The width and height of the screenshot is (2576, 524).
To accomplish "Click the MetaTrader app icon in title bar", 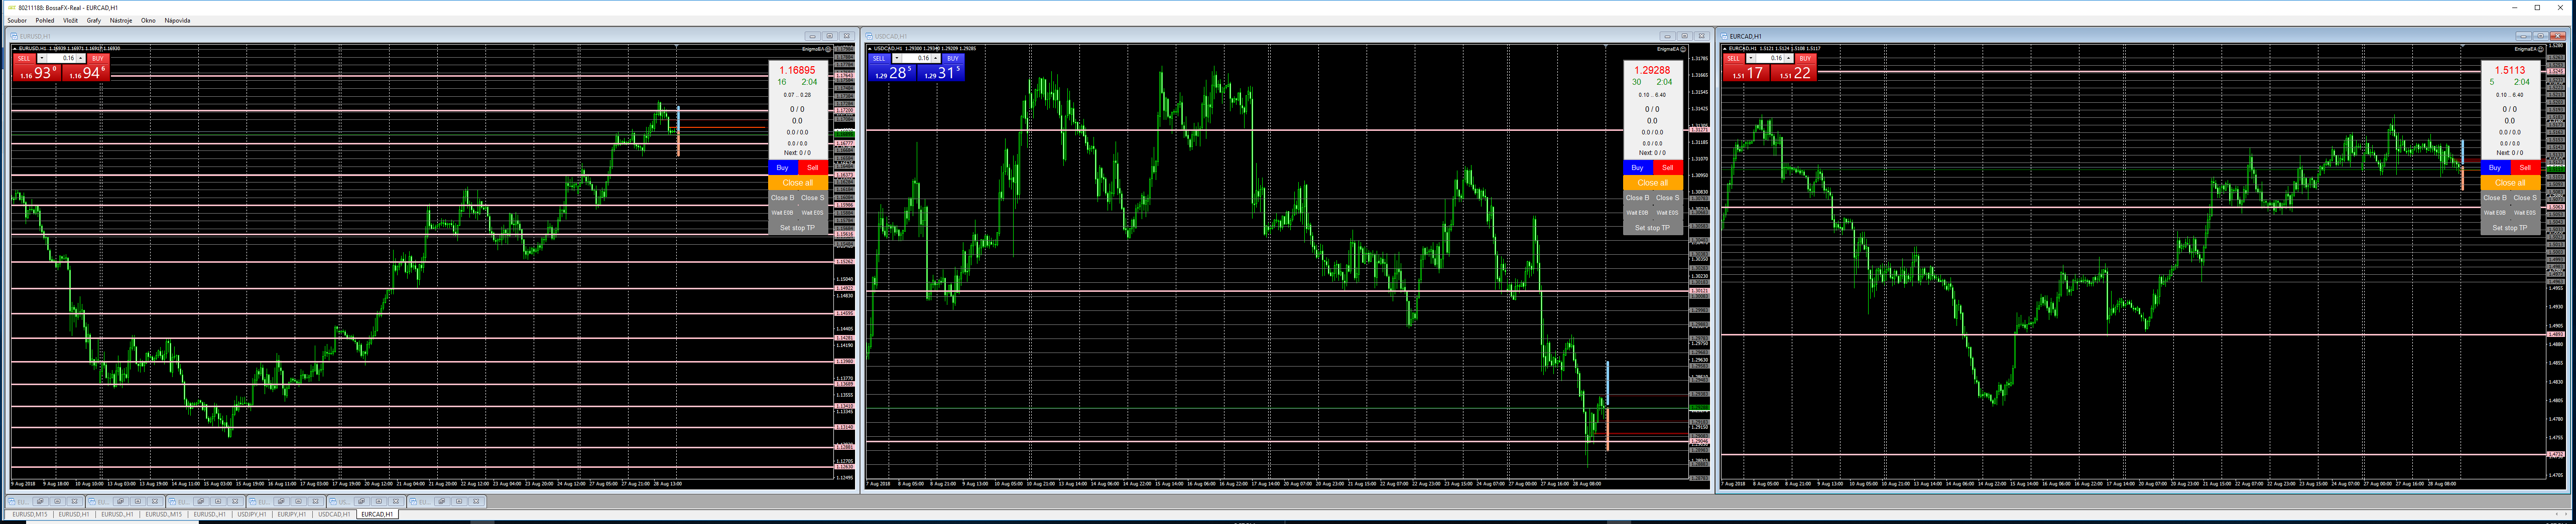I will click(x=12, y=7).
